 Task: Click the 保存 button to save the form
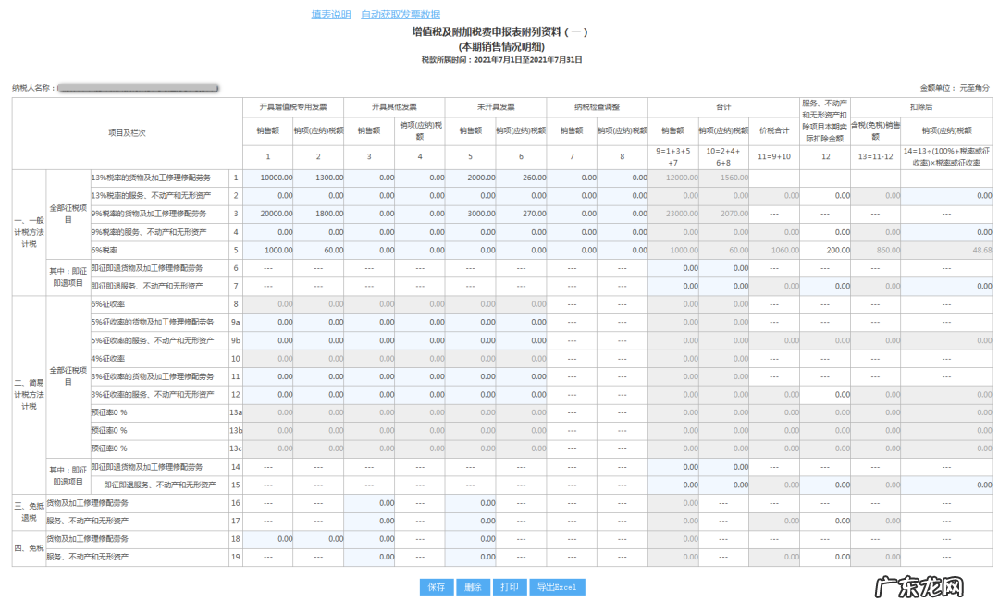coord(438,586)
